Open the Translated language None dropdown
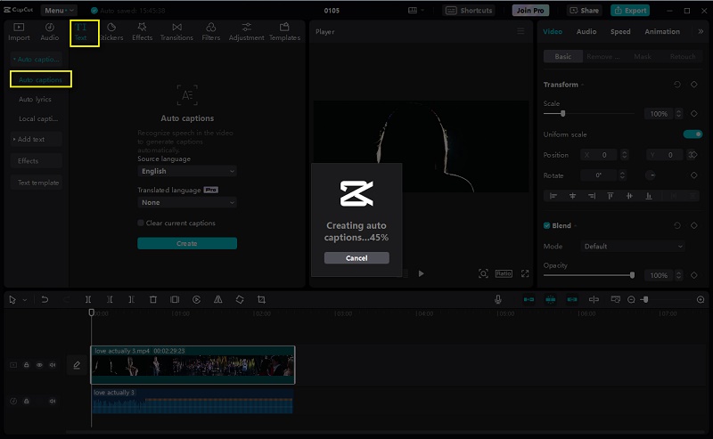Image resolution: width=713 pixels, height=439 pixels. coord(187,202)
